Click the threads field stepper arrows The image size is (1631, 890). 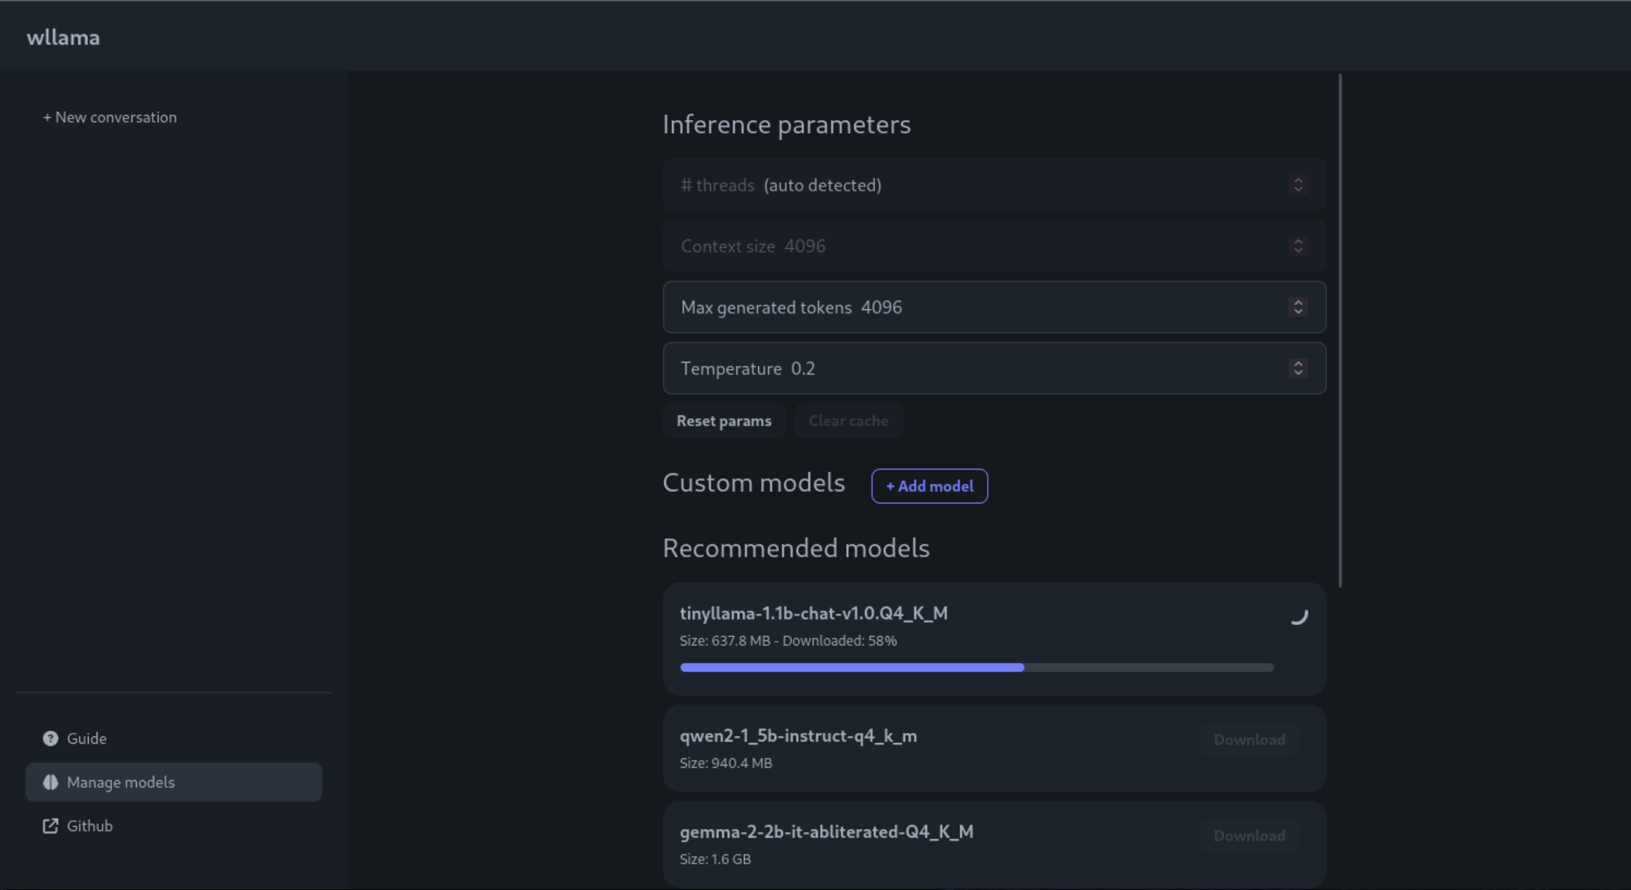tap(1298, 185)
